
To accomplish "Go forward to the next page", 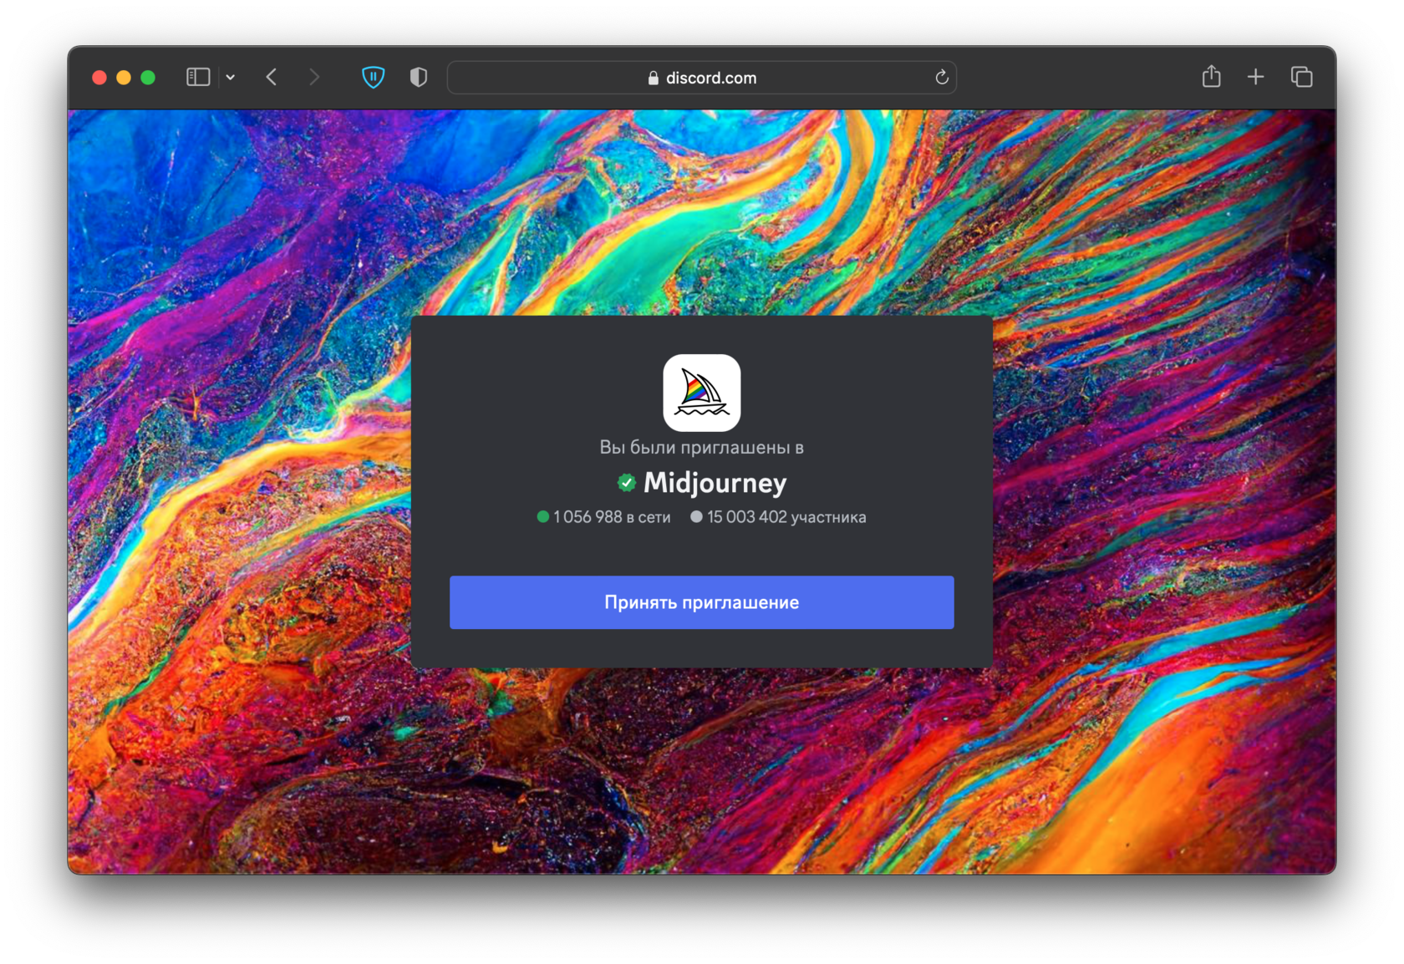I will [x=314, y=78].
